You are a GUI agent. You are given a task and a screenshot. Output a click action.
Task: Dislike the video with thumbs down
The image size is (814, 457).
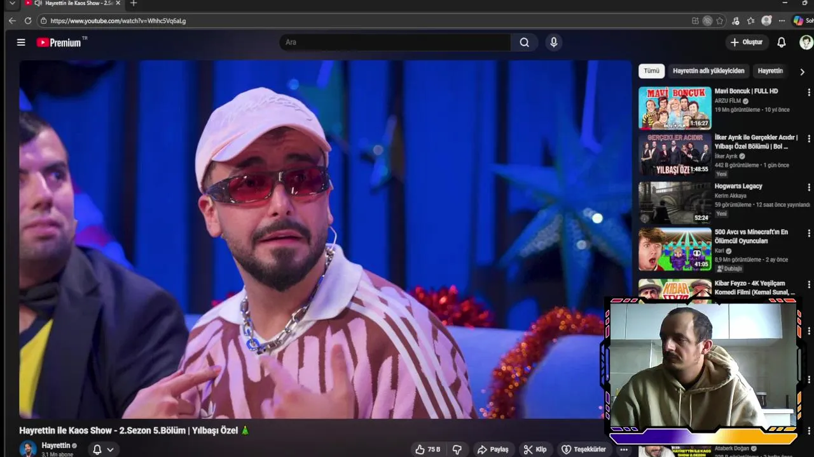coord(457,449)
